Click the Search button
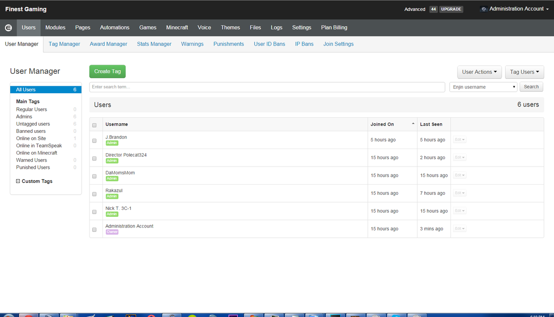 (531, 87)
